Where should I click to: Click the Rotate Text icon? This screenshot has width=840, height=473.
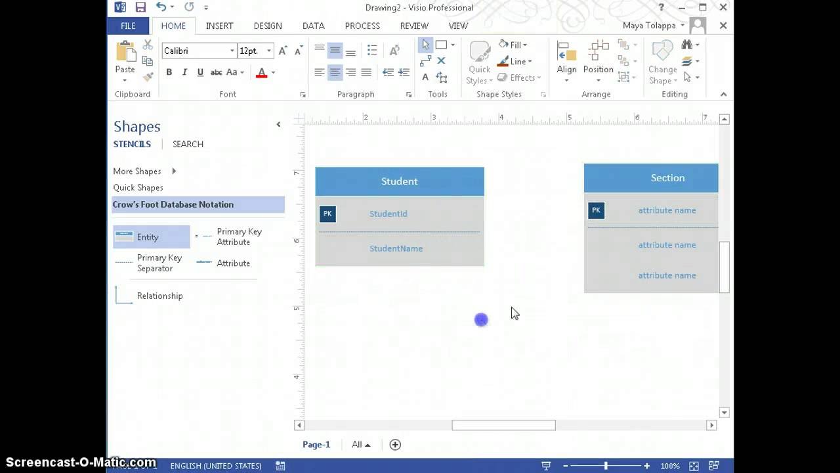[394, 51]
